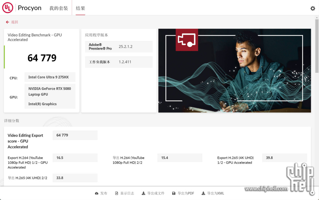Click the 导出为XML download icon
Viewport: 319px width, 200px height.
(203, 193)
